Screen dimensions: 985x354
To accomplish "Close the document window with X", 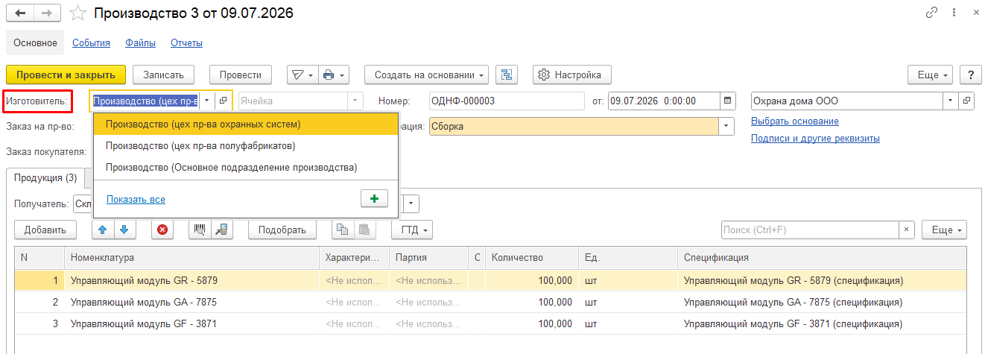I will 975,13.
